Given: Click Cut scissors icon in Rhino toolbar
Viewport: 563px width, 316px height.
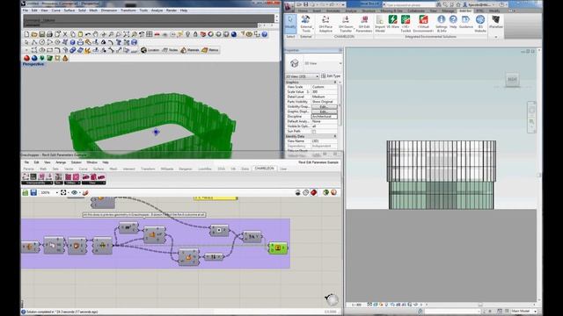Looking at the screenshot, I should tap(65, 34).
